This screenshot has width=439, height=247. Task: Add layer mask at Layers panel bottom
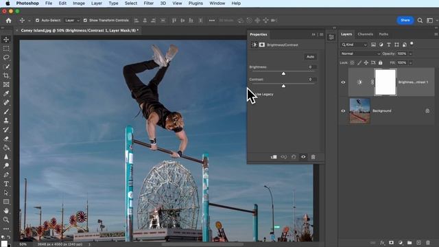coord(391,242)
